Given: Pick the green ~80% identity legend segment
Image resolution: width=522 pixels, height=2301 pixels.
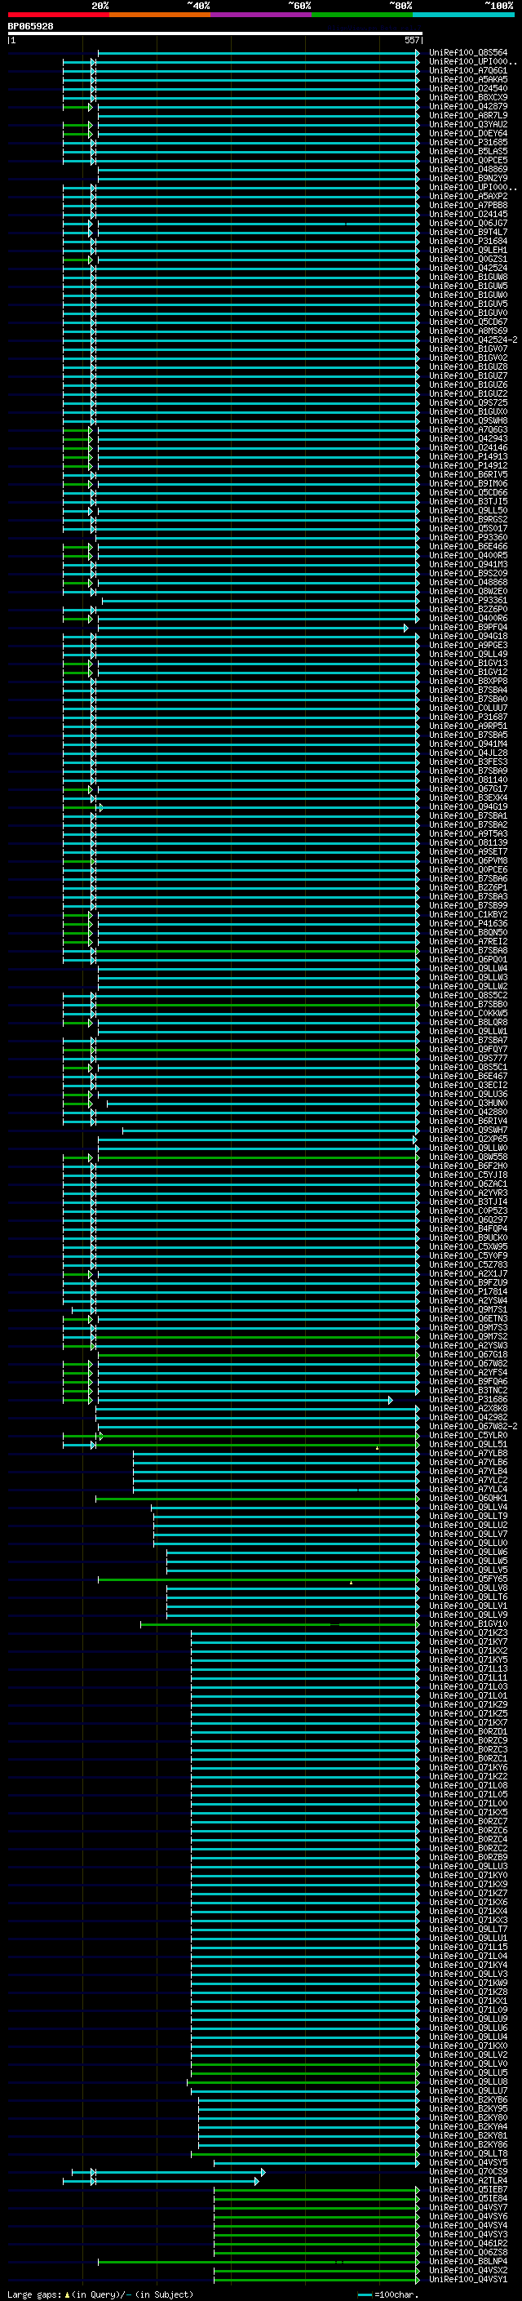Looking at the screenshot, I should point(362,15).
